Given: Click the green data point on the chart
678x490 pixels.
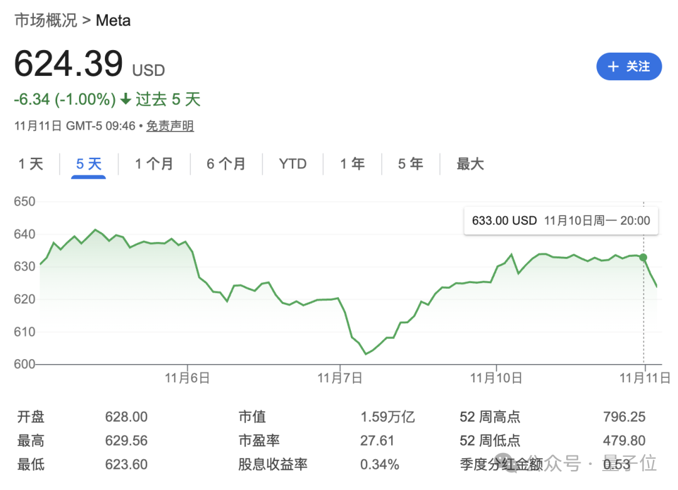Looking at the screenshot, I should pyautogui.click(x=642, y=257).
